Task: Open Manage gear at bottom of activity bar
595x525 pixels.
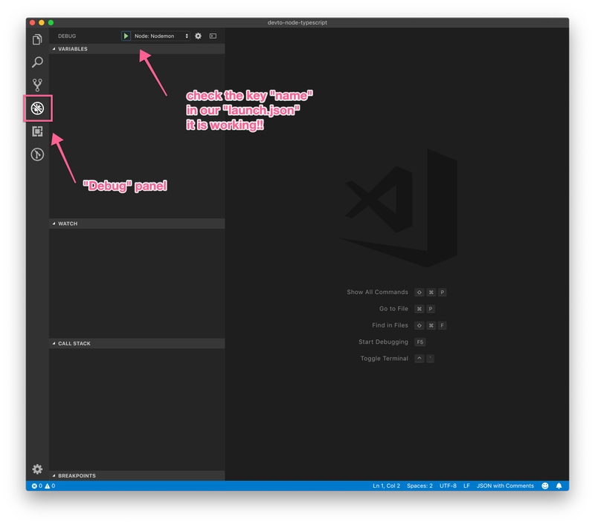Action: click(37, 469)
